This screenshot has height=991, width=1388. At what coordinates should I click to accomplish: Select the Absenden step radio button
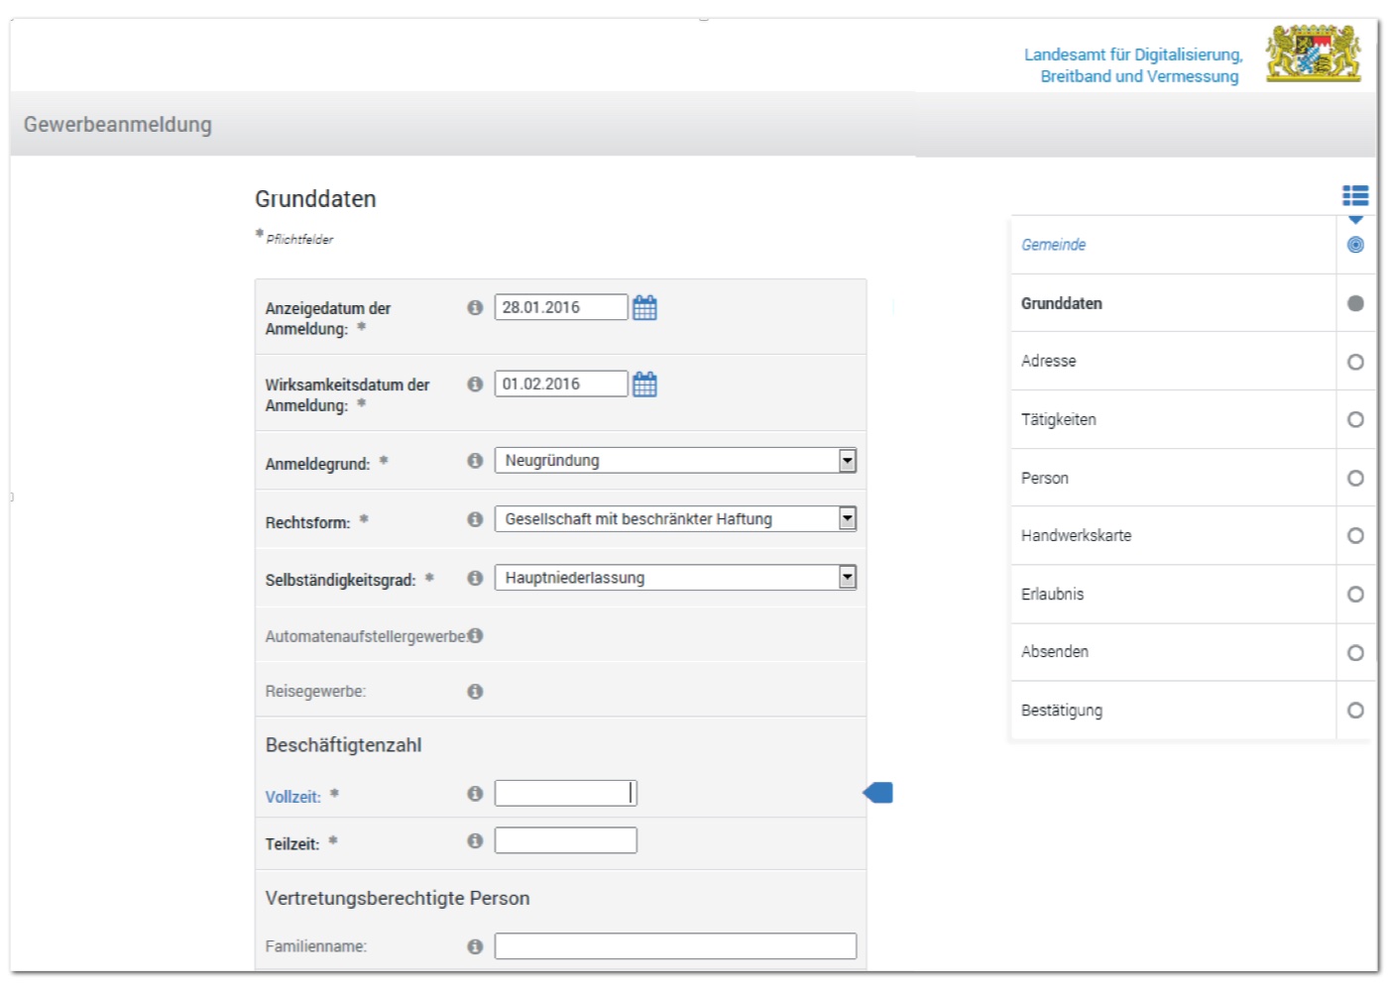click(x=1355, y=653)
